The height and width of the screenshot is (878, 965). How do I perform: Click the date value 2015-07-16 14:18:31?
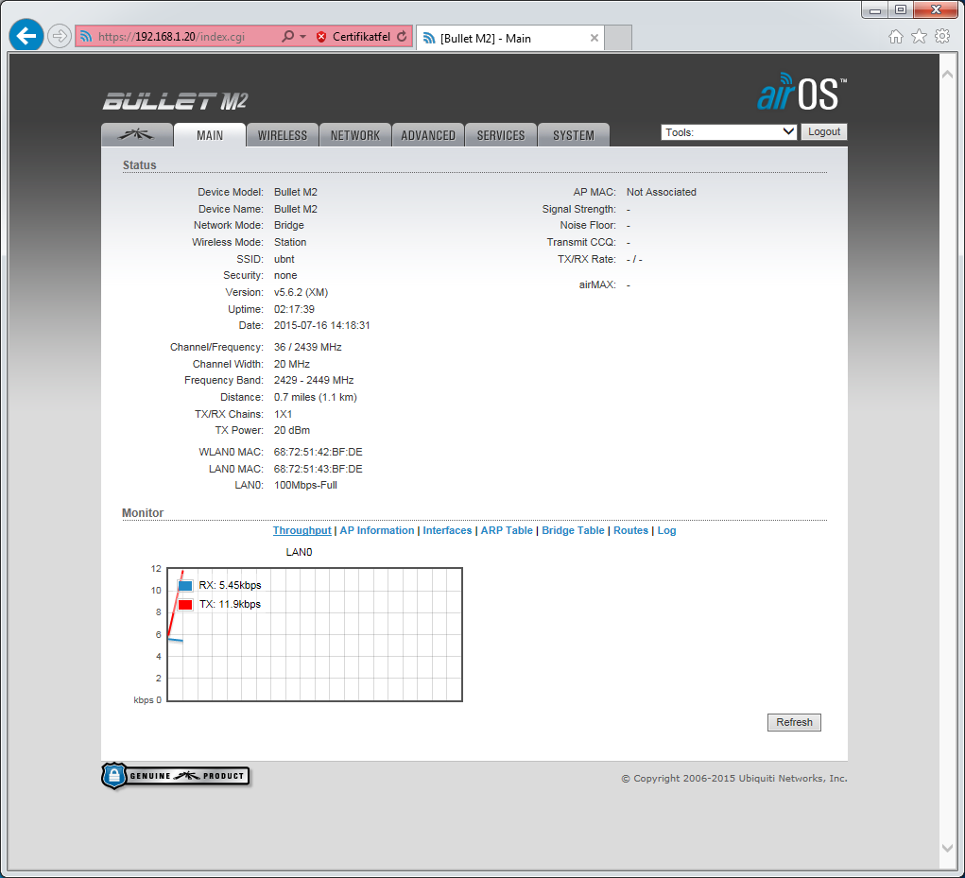pos(322,325)
